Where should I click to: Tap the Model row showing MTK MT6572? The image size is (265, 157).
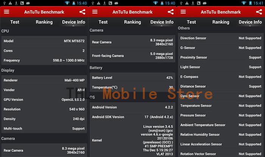(44, 41)
